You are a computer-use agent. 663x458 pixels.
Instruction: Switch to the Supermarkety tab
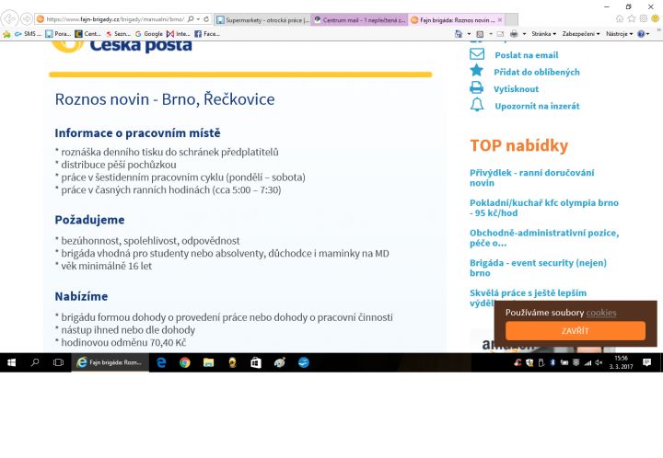pyautogui.click(x=262, y=20)
